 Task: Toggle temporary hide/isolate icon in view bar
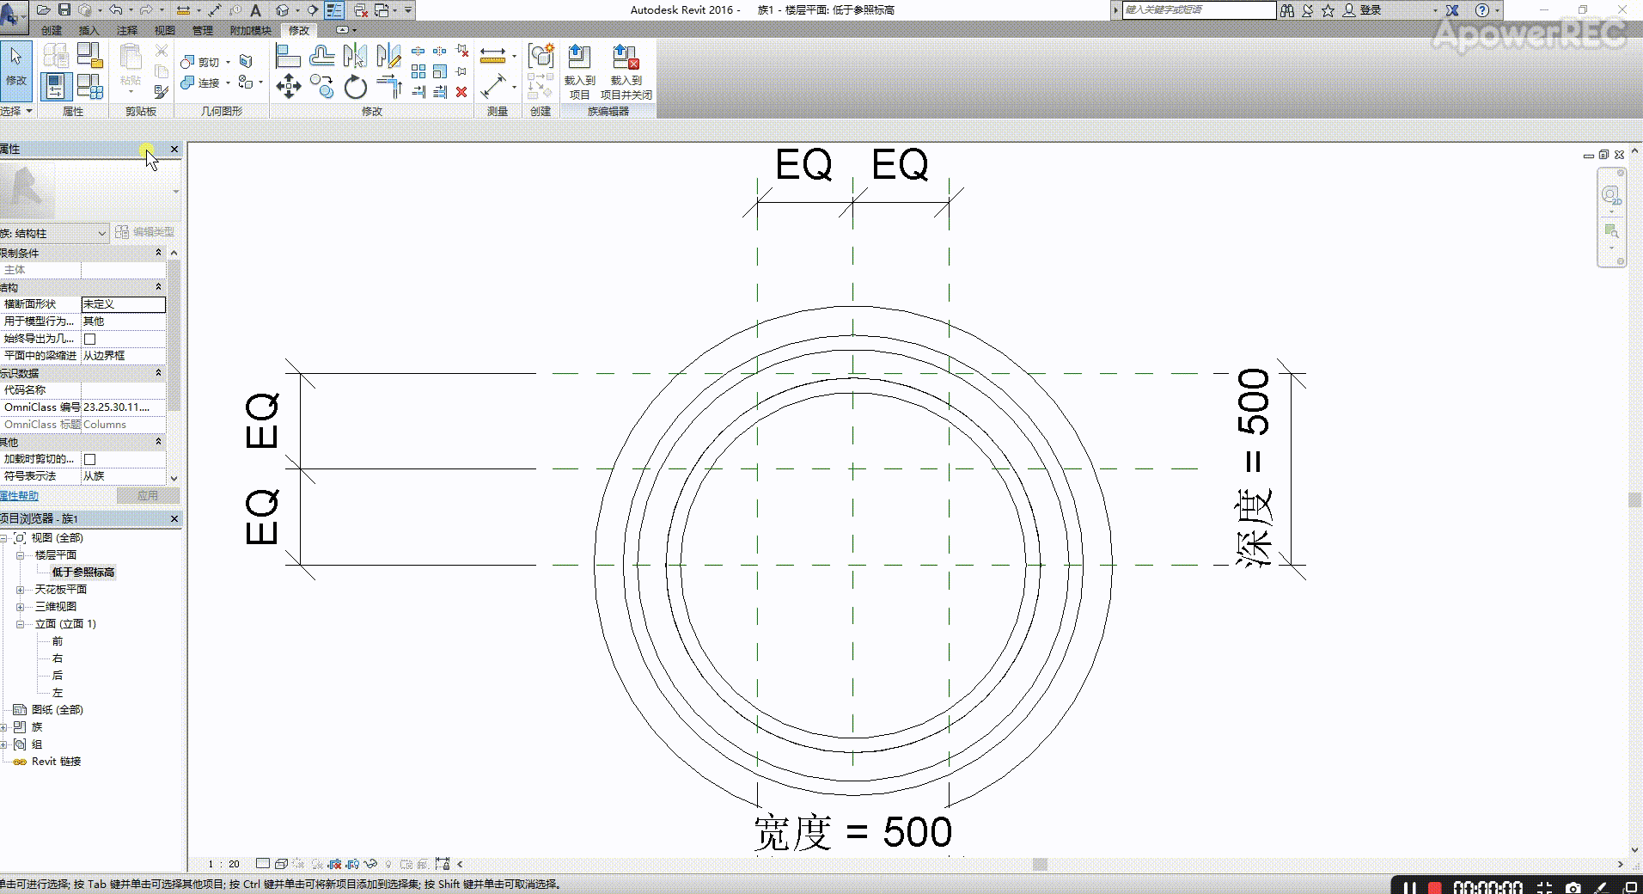(x=370, y=864)
